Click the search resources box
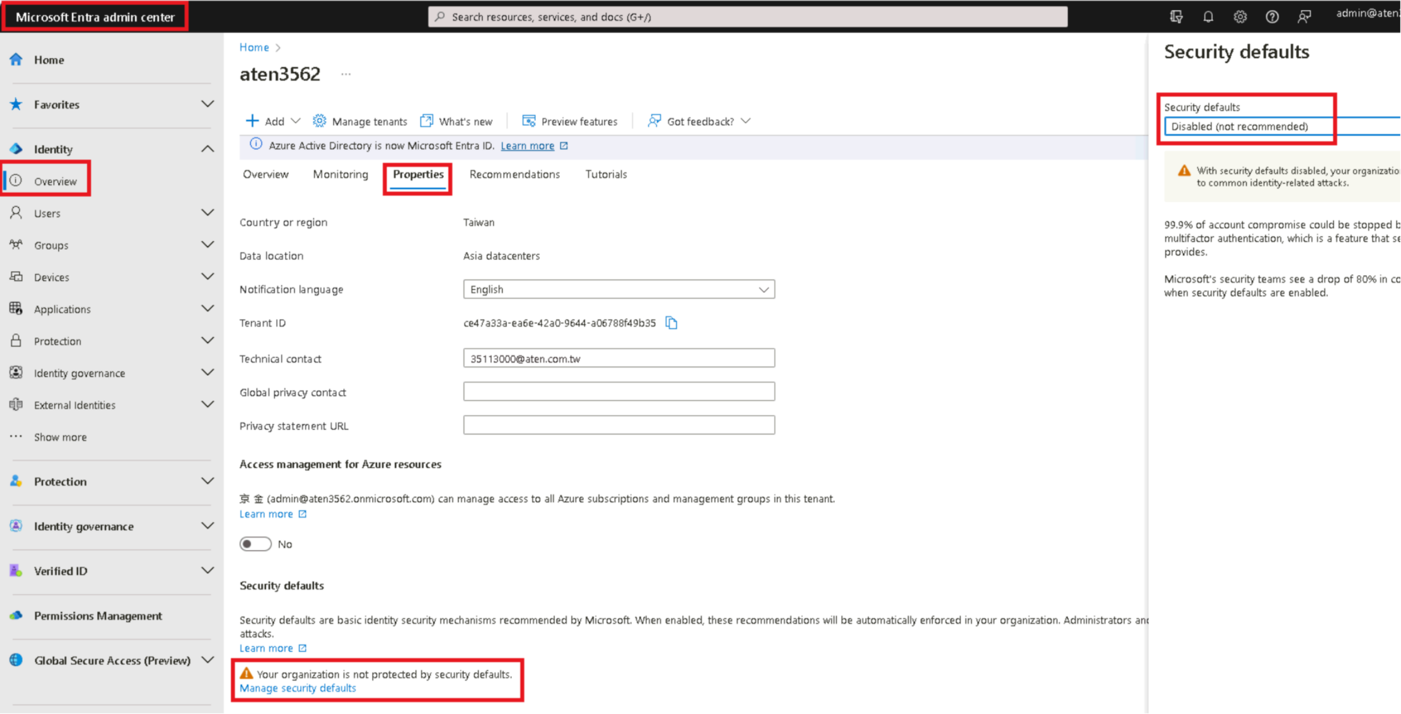Image resolution: width=1401 pixels, height=714 pixels. tap(747, 17)
